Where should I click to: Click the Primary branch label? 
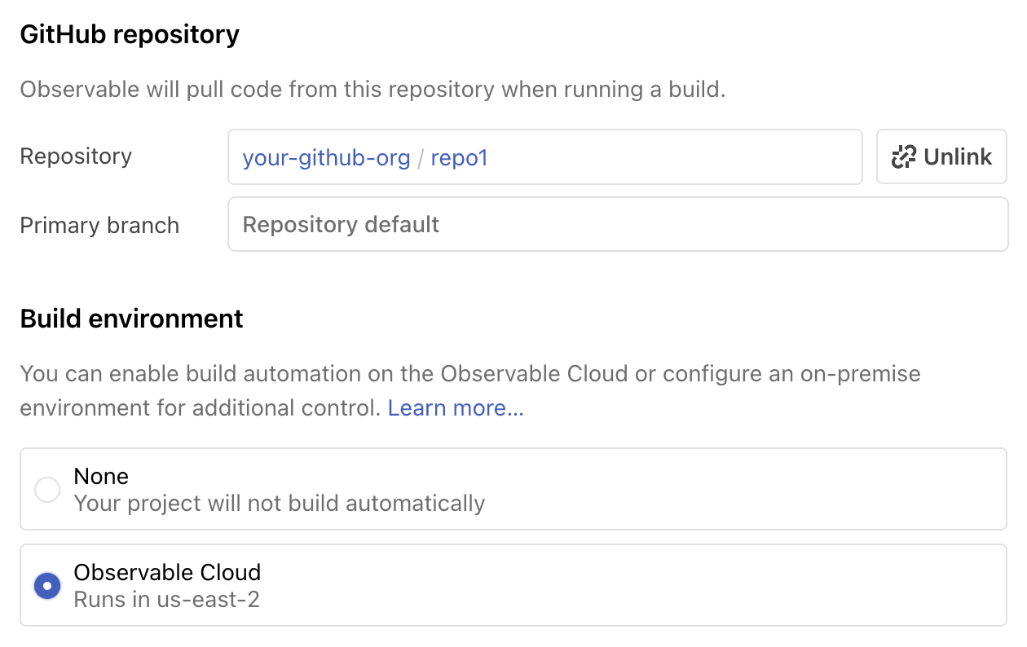(x=99, y=226)
